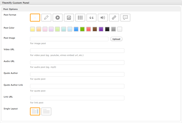Pick the purple post color swatch

[x=101, y=29]
